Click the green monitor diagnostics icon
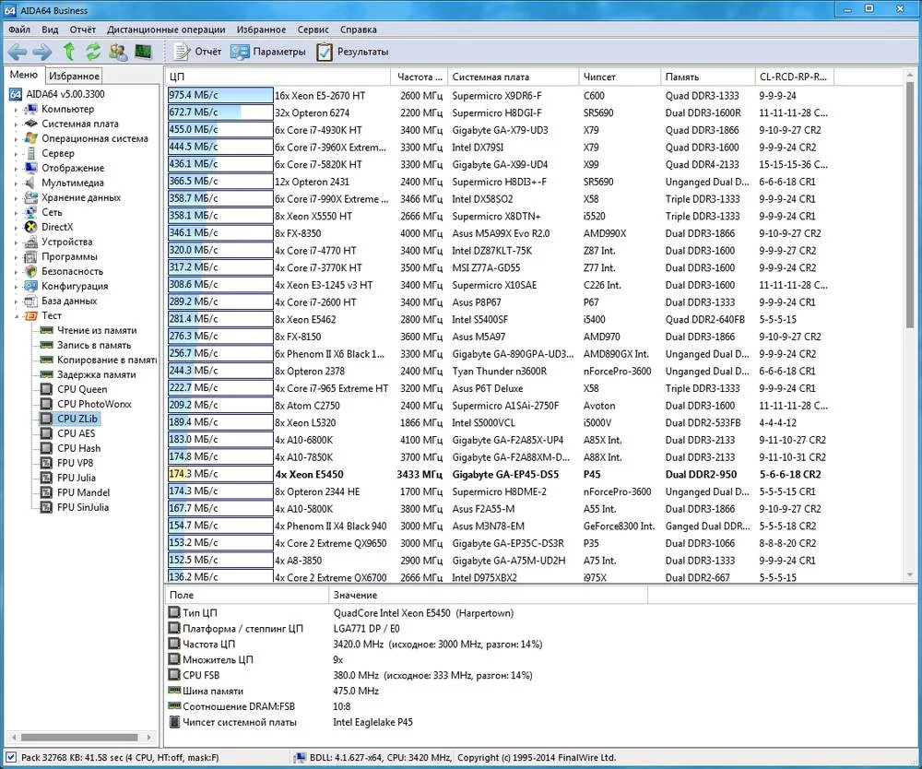The image size is (922, 769). click(143, 52)
